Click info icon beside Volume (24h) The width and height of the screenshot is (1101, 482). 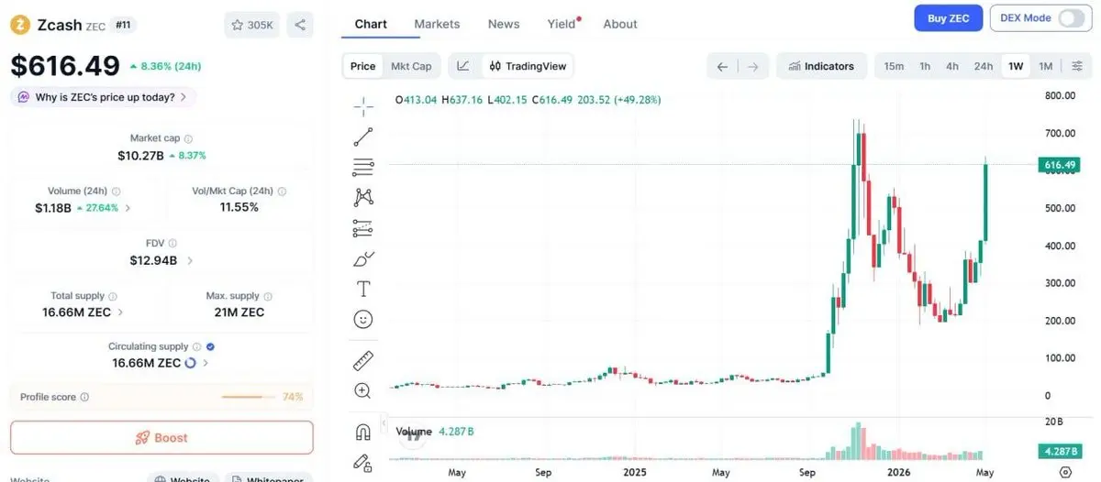pos(117,192)
